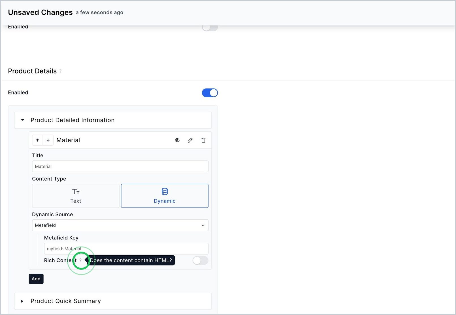Click the Content Type label
The height and width of the screenshot is (315, 456).
[x=49, y=179]
